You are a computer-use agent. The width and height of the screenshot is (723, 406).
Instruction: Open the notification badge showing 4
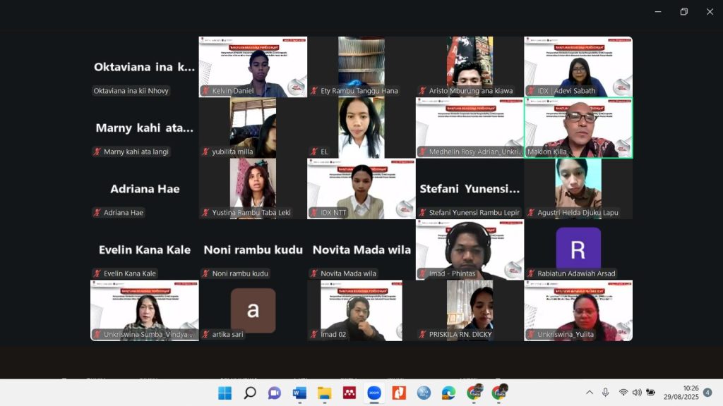pyautogui.click(x=707, y=393)
